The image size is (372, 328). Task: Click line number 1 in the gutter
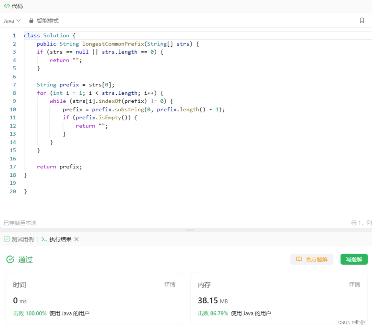pyautogui.click(x=14, y=35)
